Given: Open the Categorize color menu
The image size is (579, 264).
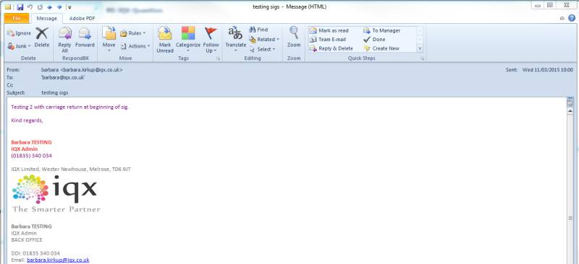Looking at the screenshot, I should pyautogui.click(x=188, y=40).
